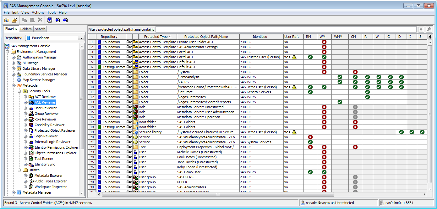Click the Role Reviewer icon
This screenshot has height=209, width=437.
pyautogui.click(x=31, y=119)
